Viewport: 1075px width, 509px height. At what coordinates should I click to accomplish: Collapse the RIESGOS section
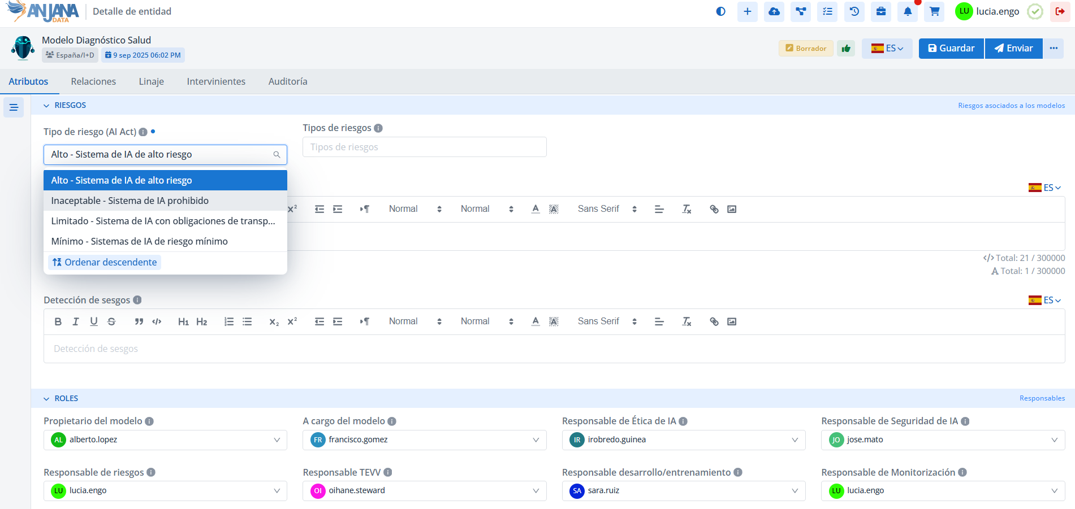(x=46, y=106)
